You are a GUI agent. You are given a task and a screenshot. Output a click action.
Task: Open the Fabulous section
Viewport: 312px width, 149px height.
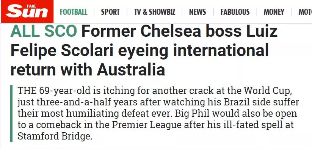[x=235, y=12]
